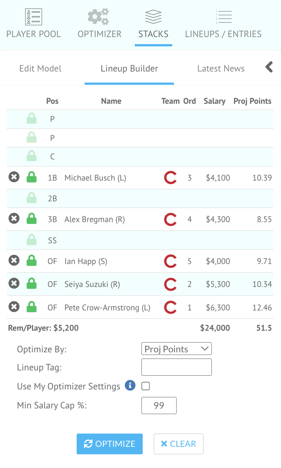Toggle the lock on the SS slot
The image size is (281, 468).
coord(32,240)
